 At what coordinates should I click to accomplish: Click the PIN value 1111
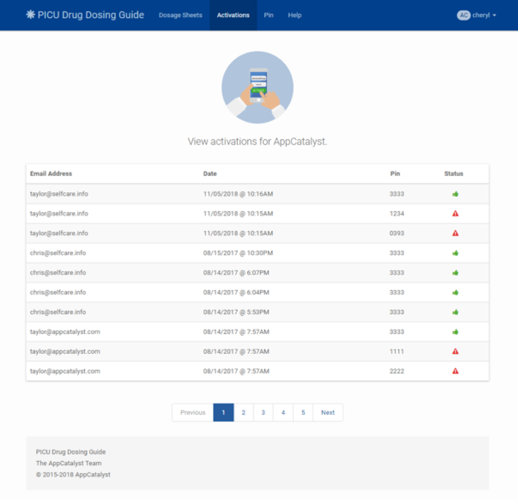point(397,351)
